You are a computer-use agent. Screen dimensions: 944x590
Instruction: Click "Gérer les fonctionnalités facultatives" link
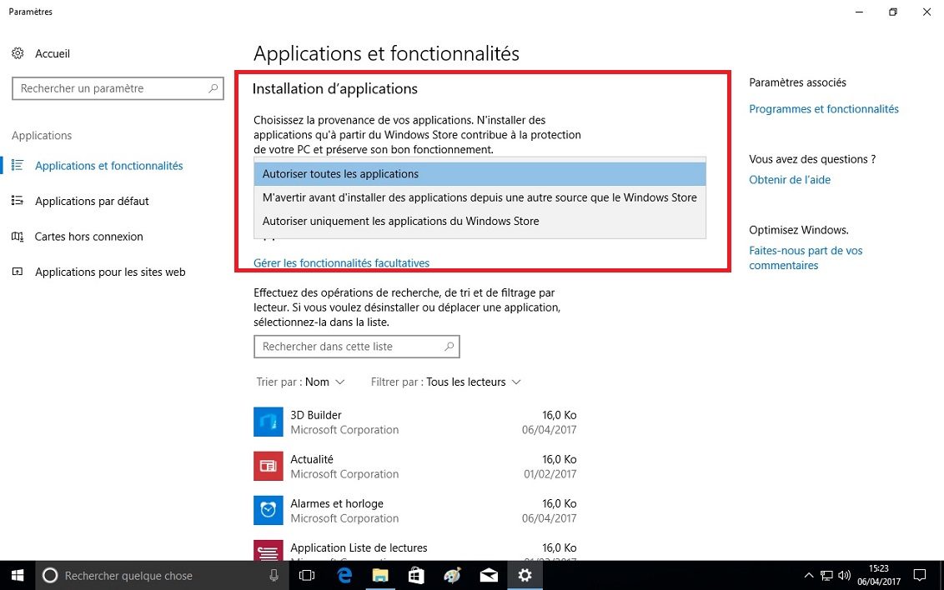[x=341, y=263]
